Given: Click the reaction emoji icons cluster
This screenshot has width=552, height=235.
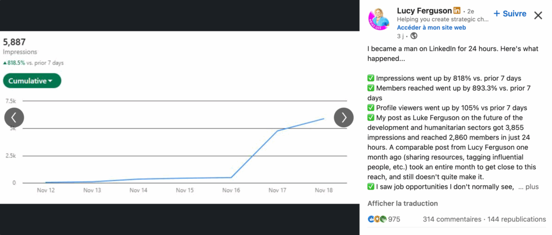Looking at the screenshot, I should click(x=377, y=219).
